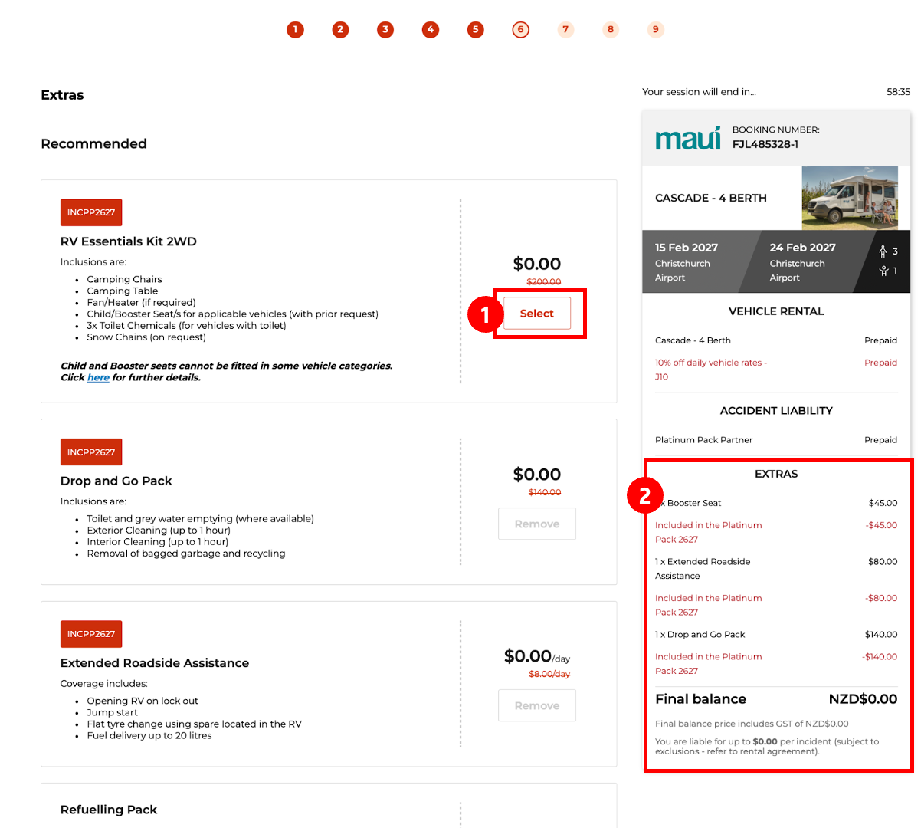Select step 8 in the progress indicator

[x=611, y=30]
